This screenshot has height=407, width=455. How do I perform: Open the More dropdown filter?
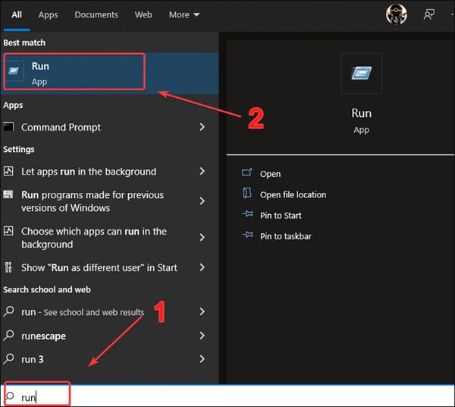click(184, 14)
